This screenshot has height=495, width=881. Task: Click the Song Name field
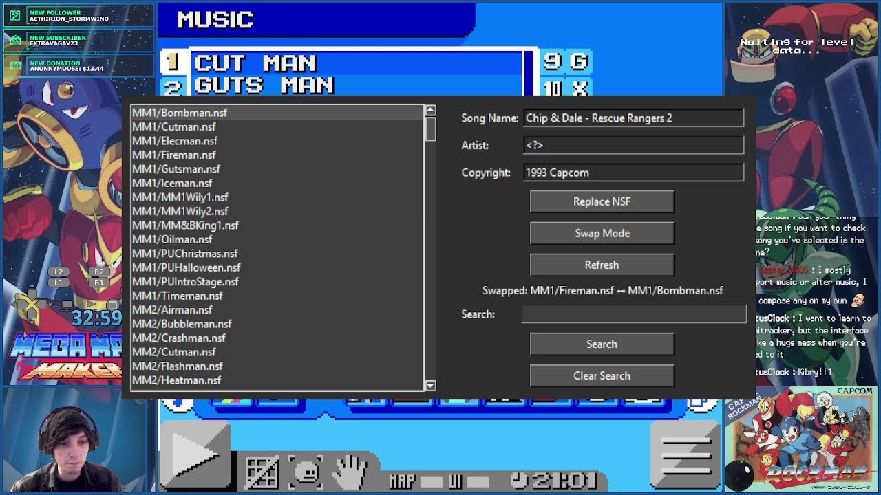633,118
